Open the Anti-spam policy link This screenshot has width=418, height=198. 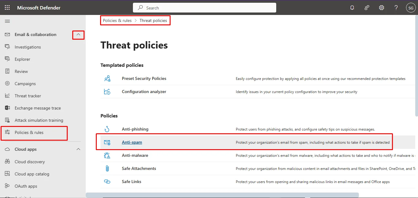(132, 142)
